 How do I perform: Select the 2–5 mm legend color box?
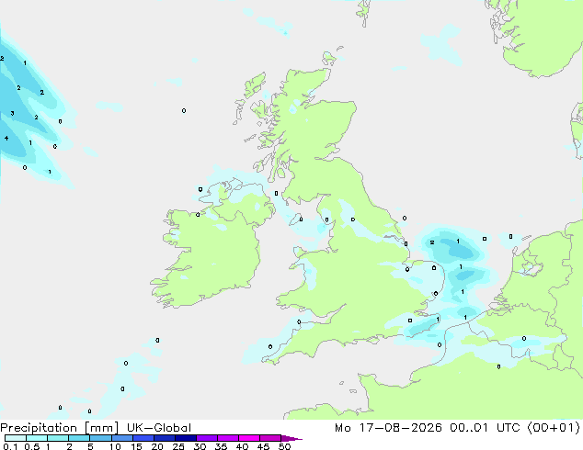(79, 438)
